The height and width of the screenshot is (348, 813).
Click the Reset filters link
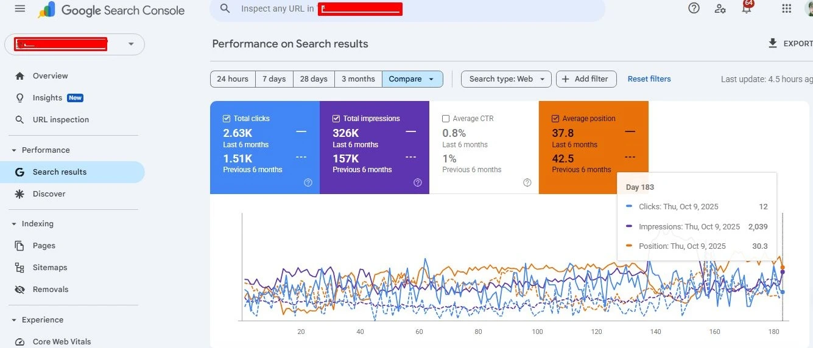[649, 79]
